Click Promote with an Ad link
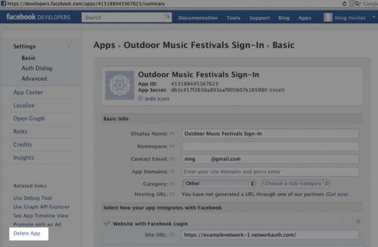The height and width of the screenshot is (247, 378). coord(37,224)
